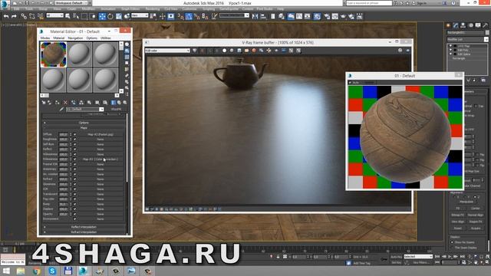Activate the Select and Scale tool
Image resolution: width=491 pixels, height=276 pixels.
(119, 16)
